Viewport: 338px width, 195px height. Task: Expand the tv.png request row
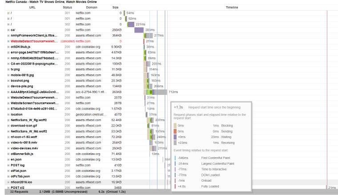(8, 69)
